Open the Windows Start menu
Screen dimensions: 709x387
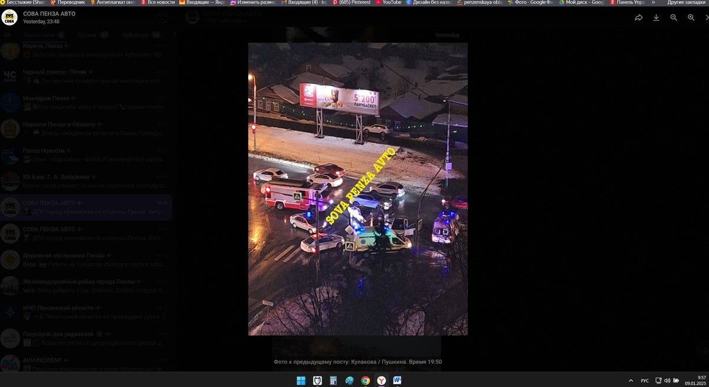click(x=301, y=381)
